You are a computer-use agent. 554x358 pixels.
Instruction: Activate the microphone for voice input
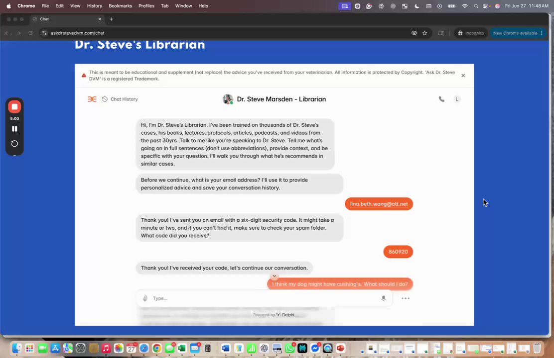pyautogui.click(x=383, y=298)
